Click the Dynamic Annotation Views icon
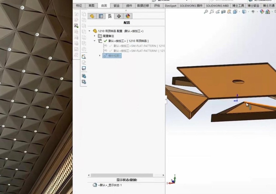 (229, 12)
